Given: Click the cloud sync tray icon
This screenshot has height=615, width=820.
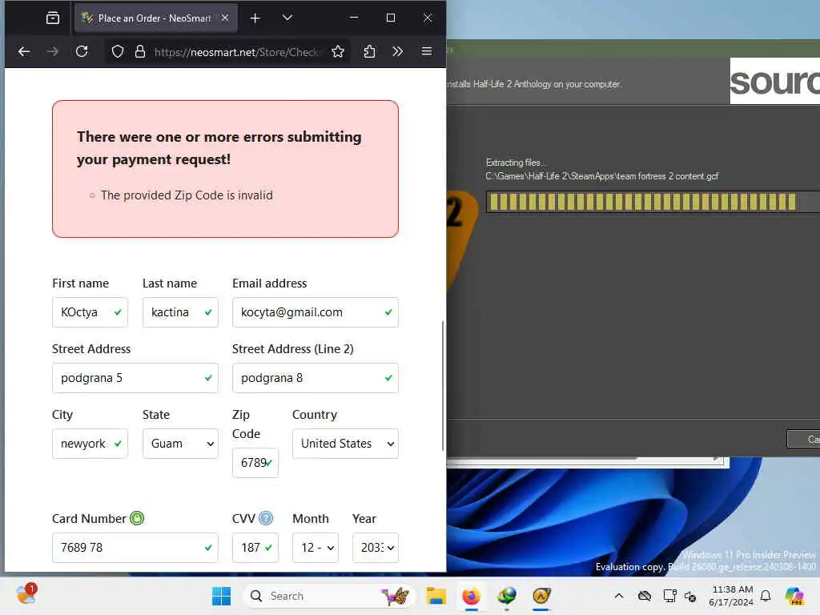Looking at the screenshot, I should coord(645,596).
